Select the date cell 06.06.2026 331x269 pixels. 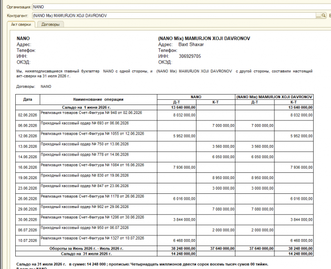tap(28, 126)
